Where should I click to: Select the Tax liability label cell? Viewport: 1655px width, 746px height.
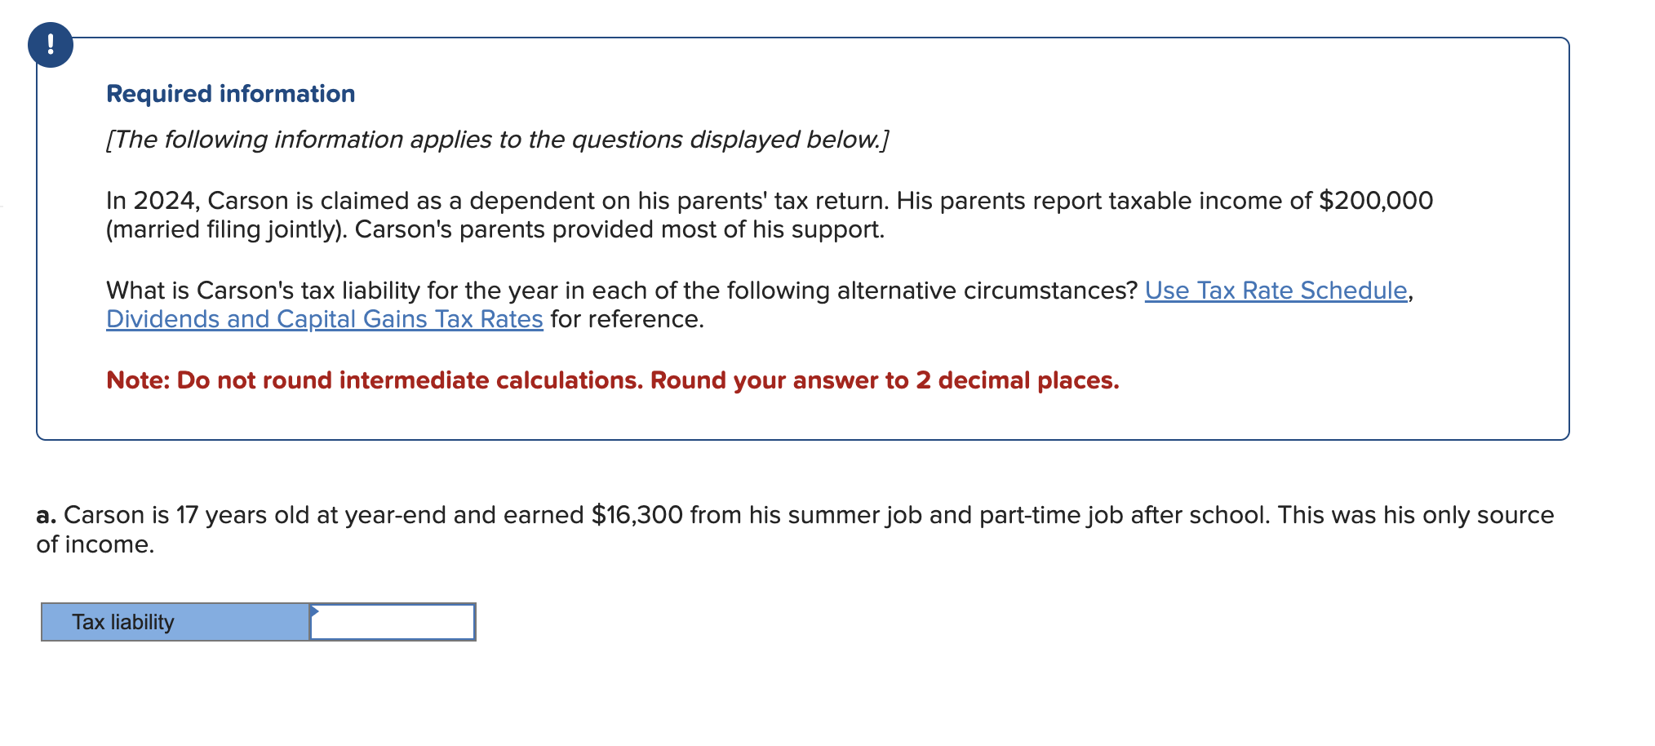[175, 623]
